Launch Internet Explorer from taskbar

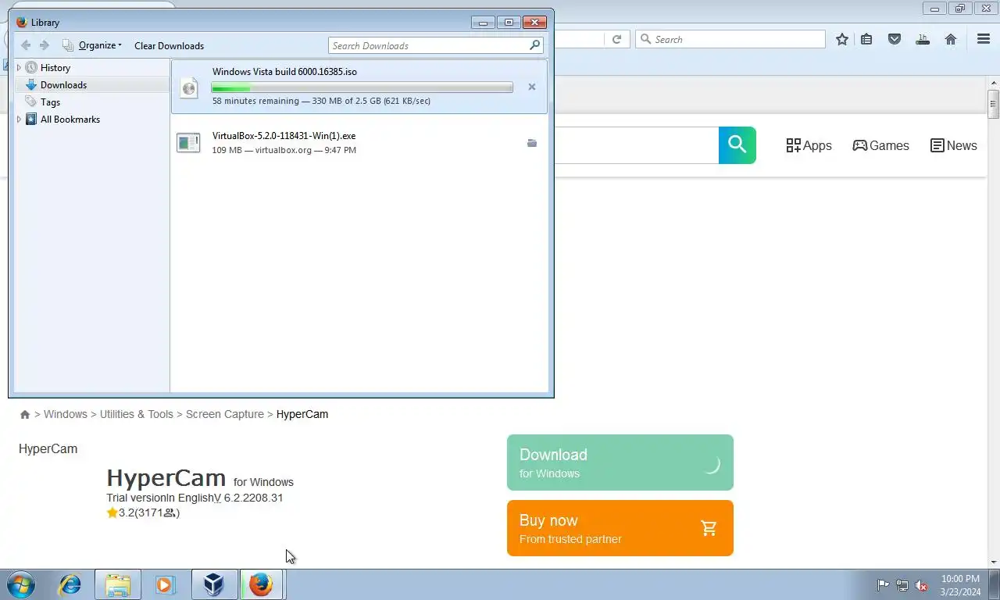tap(70, 584)
